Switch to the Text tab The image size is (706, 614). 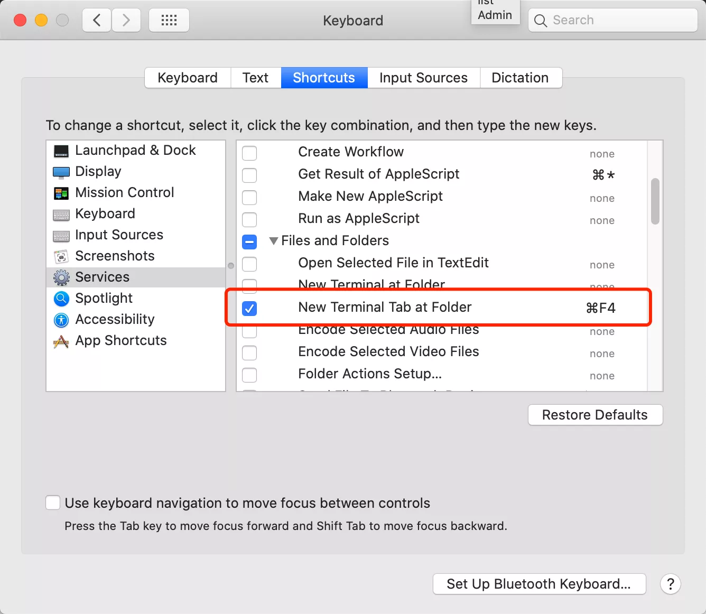pyautogui.click(x=256, y=78)
